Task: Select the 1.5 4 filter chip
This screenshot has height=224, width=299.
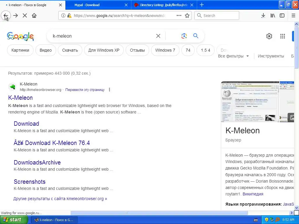Action: click(205, 50)
